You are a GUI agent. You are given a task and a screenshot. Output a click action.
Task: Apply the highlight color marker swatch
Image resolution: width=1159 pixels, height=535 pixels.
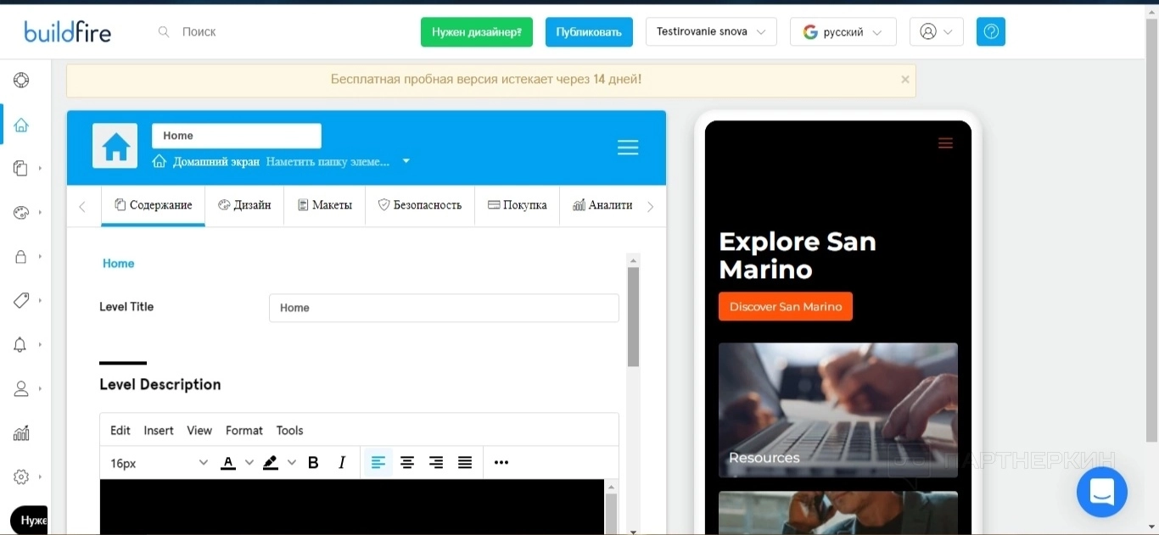[x=271, y=463]
